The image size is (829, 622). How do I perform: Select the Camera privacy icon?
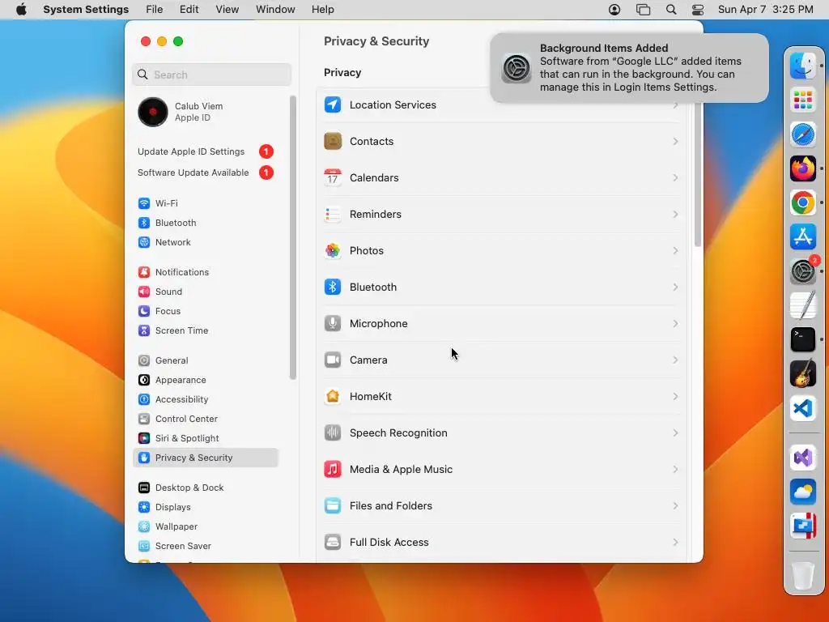(x=333, y=360)
